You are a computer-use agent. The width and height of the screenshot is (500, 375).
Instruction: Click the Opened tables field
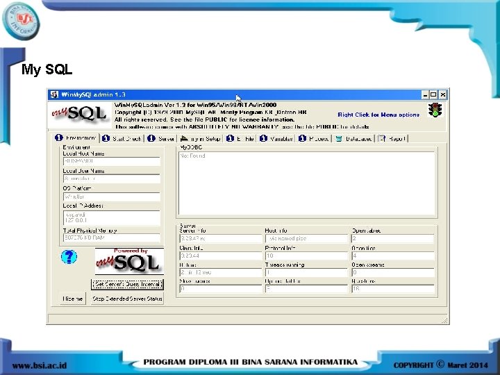(306, 289)
